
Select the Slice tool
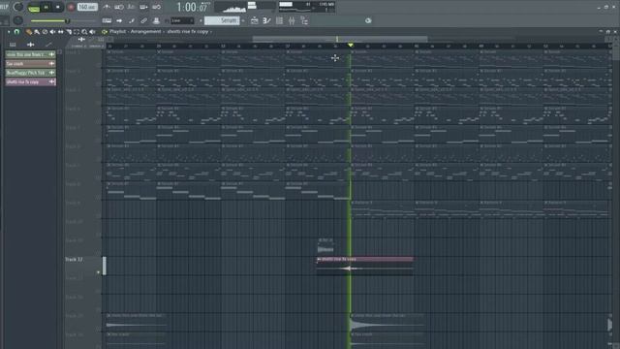[69, 32]
